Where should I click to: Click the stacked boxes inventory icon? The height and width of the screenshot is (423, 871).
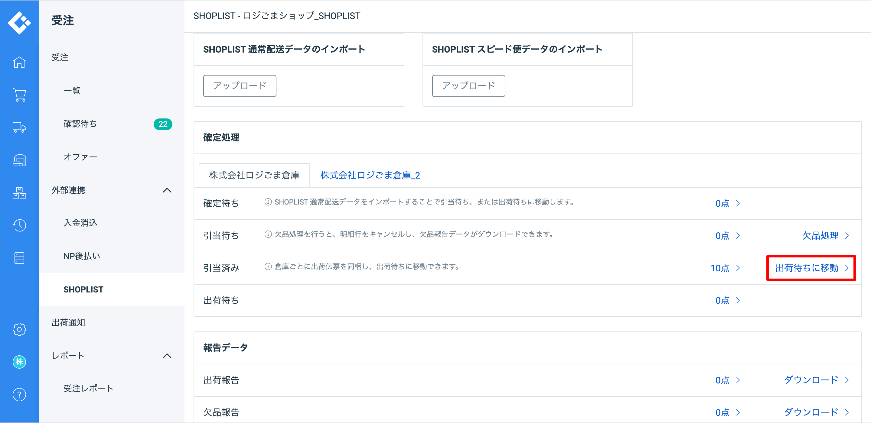coord(19,193)
